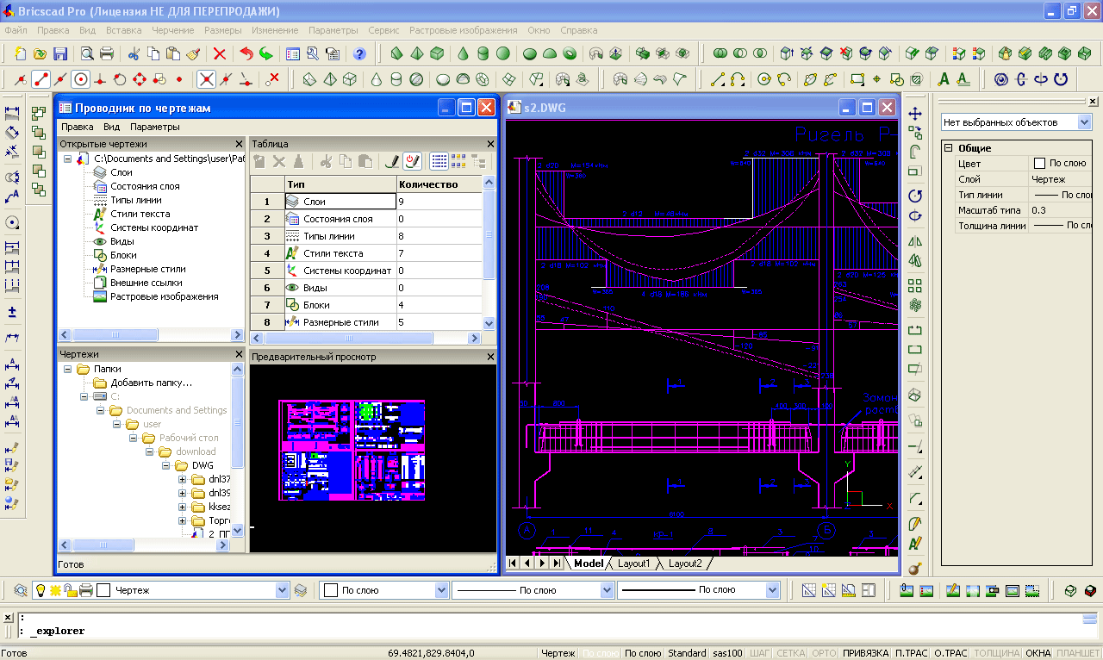Click the Количество column header
Viewport: 1103px width, 660px height.
(439, 184)
